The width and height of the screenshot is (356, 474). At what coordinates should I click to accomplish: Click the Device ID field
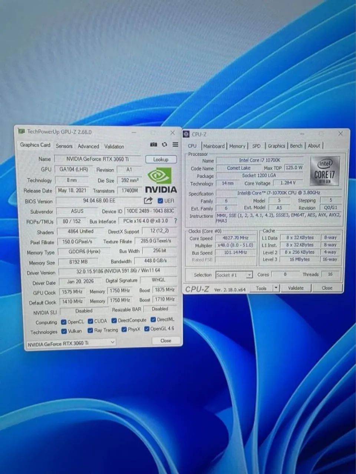(150, 210)
